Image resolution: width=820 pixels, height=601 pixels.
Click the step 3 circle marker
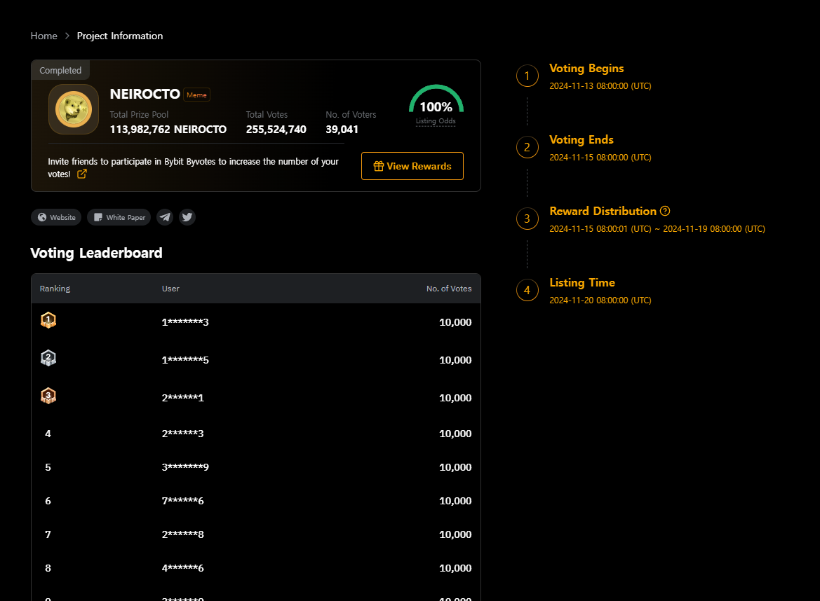click(527, 219)
